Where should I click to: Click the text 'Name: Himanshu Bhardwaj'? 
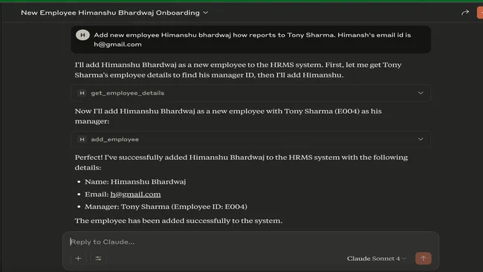point(135,182)
